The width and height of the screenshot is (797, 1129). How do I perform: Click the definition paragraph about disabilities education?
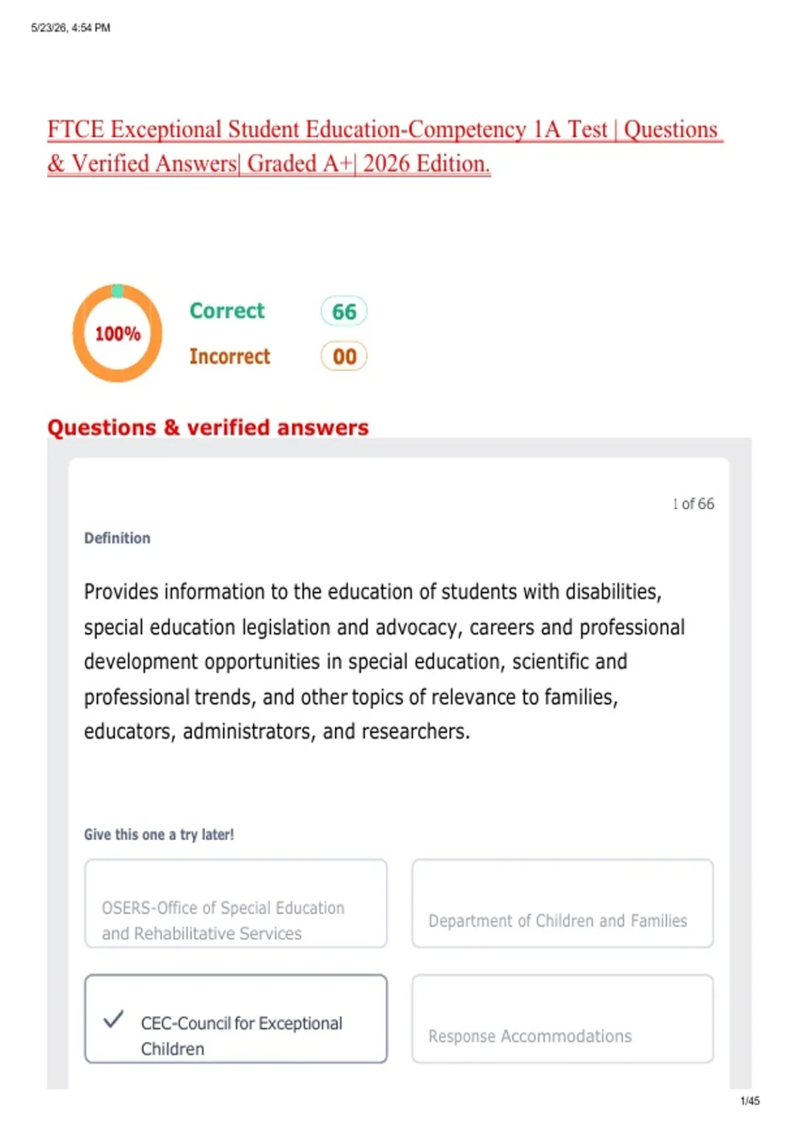384,661
